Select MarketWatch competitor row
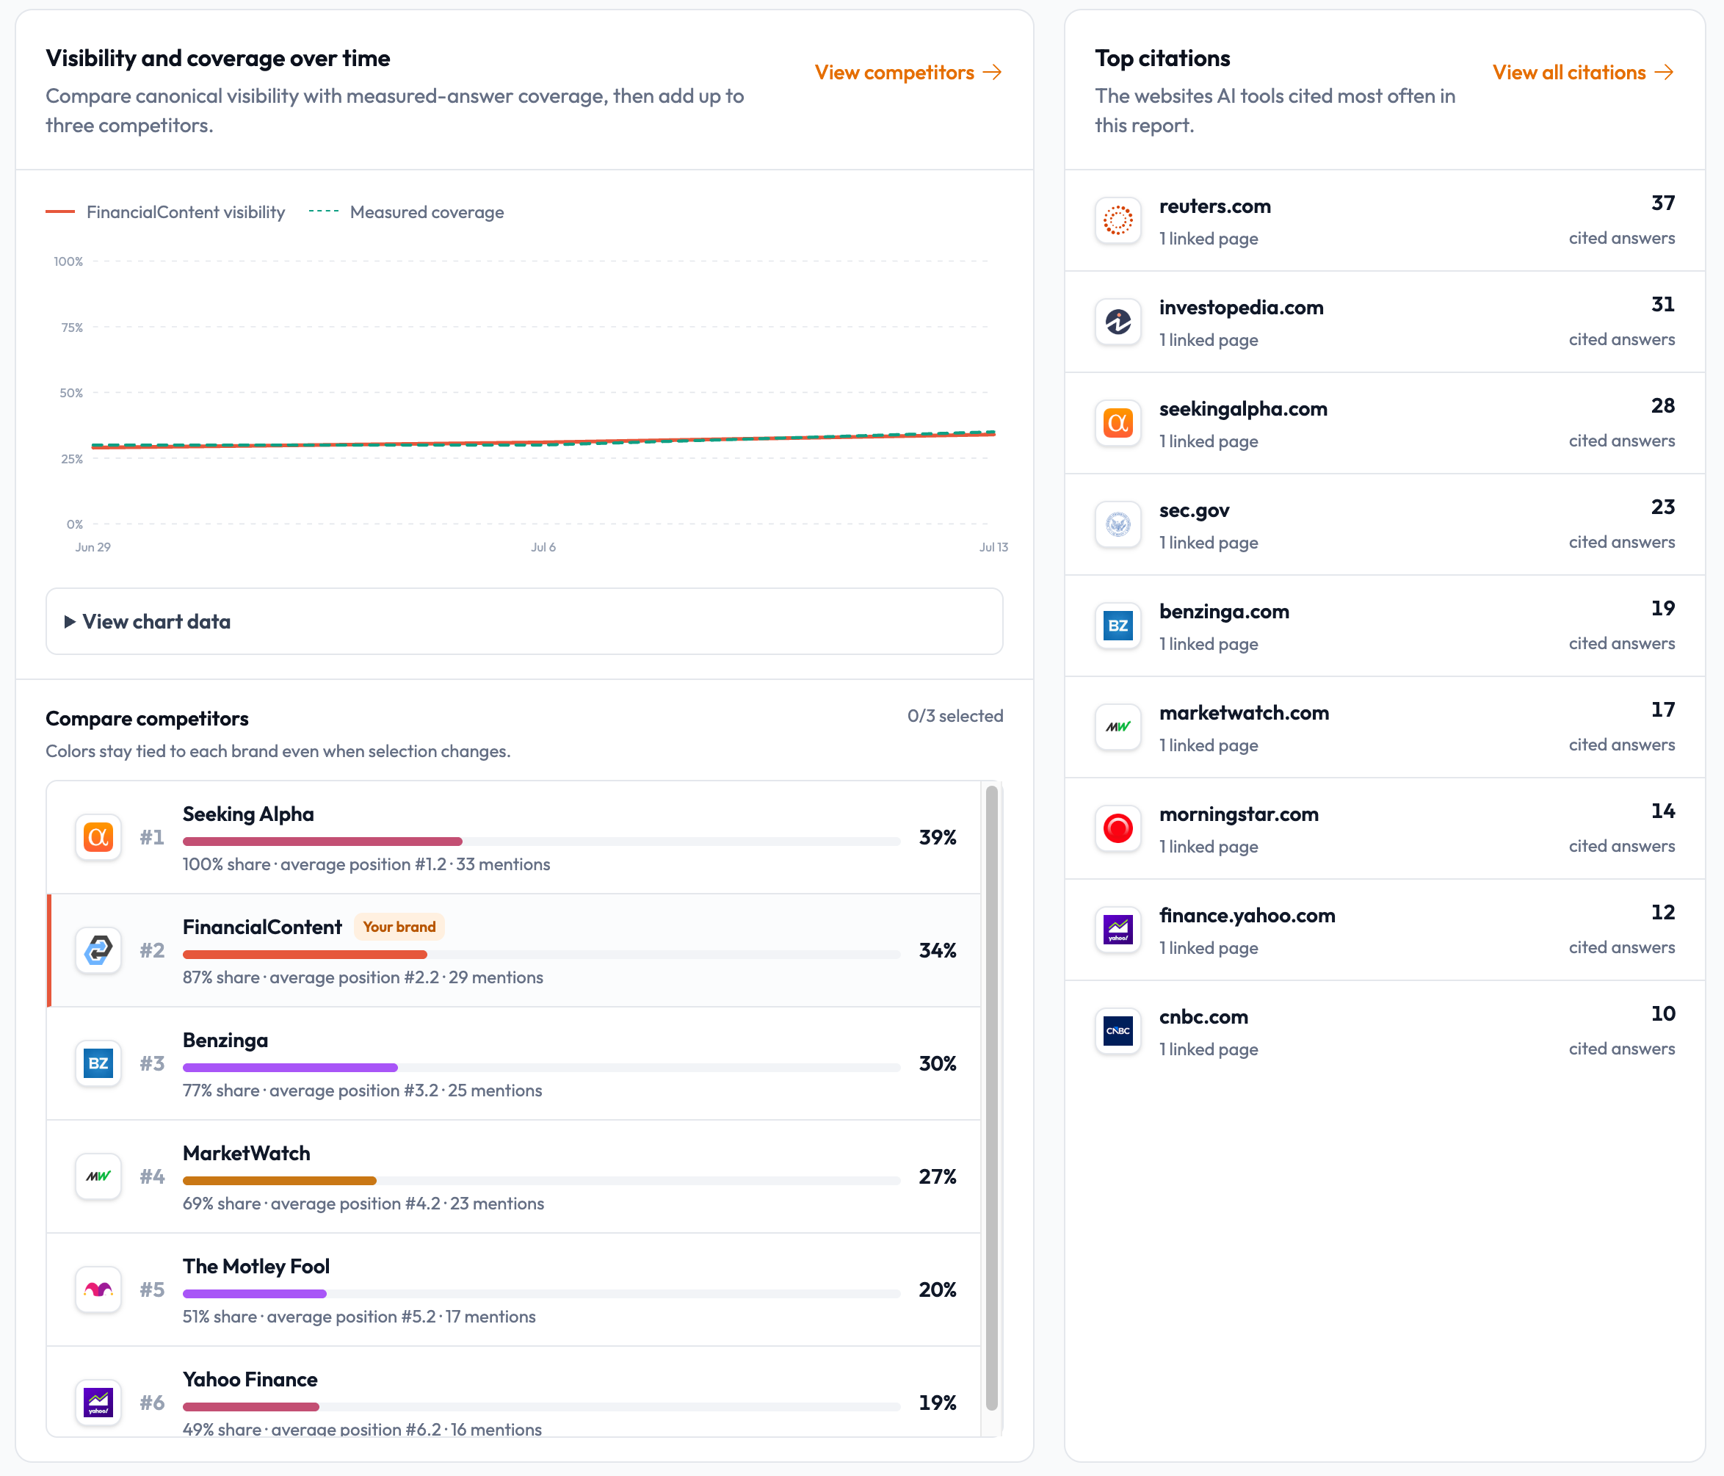1724x1476 pixels. pos(513,1176)
